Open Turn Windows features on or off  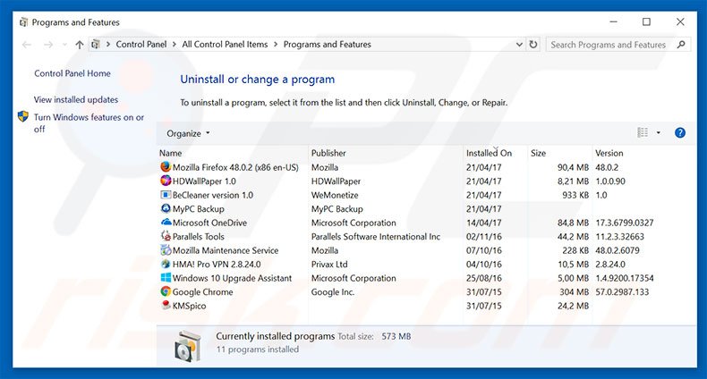point(89,122)
